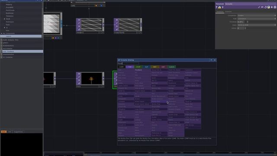This screenshot has width=277, height=156.
Task: Click the search field in OP Create Dialog
Action: (x=128, y=64)
